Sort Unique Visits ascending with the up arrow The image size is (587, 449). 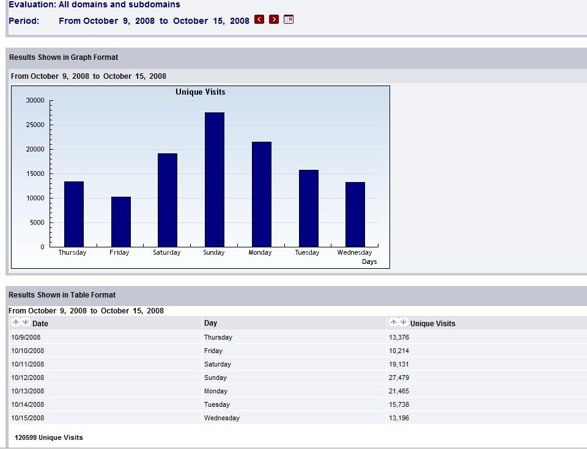pyautogui.click(x=393, y=322)
